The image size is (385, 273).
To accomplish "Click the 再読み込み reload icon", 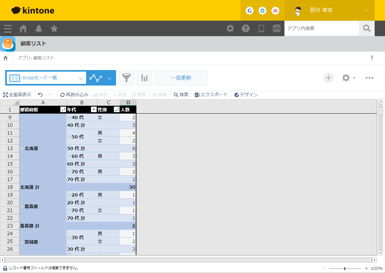I will point(63,94).
